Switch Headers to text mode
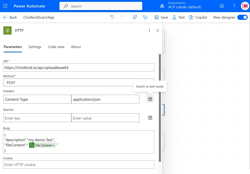 (150, 99)
